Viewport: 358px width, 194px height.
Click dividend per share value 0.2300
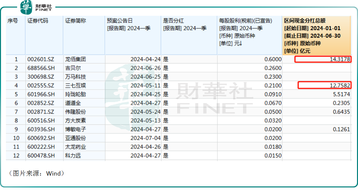tap(273, 77)
